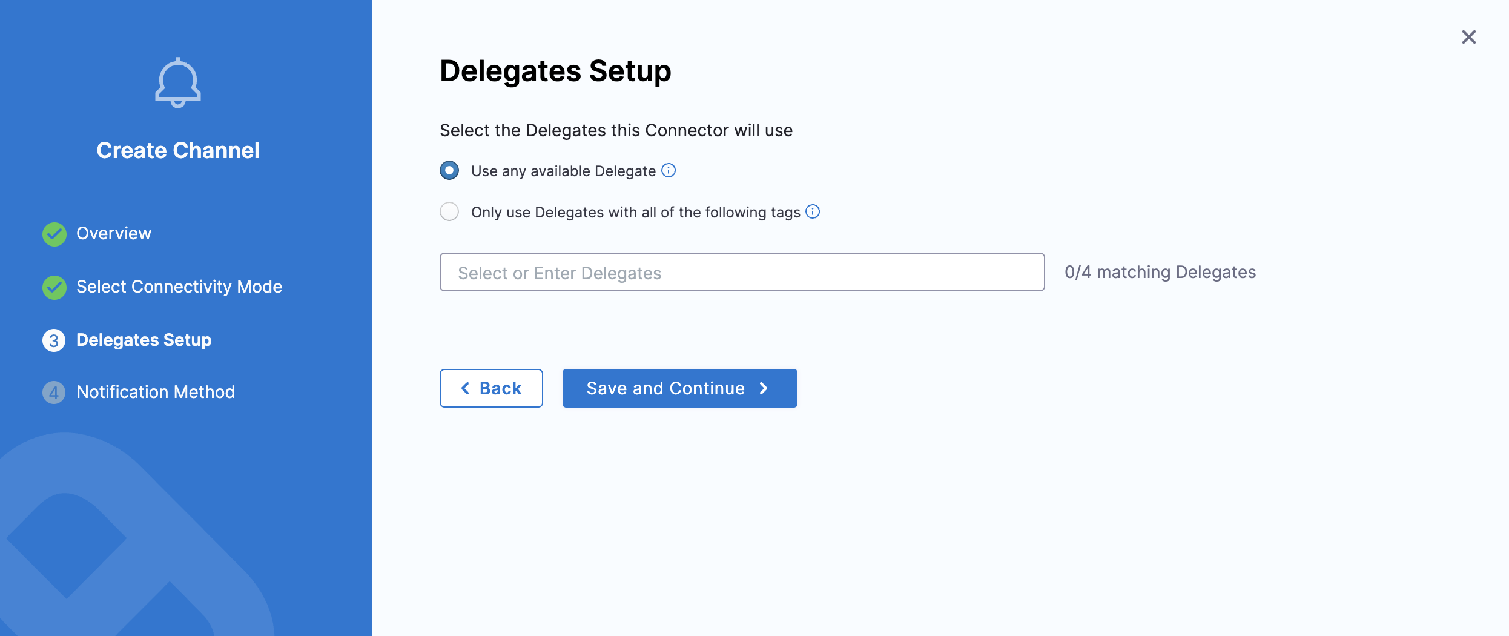1509x636 pixels.
Task: Click the green checkmark beside Overview
Action: pyautogui.click(x=54, y=234)
